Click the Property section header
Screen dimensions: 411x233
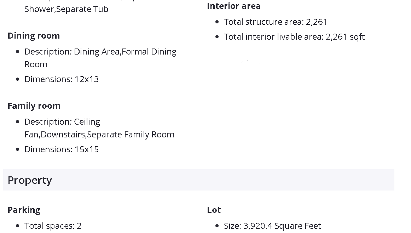pyautogui.click(x=30, y=180)
